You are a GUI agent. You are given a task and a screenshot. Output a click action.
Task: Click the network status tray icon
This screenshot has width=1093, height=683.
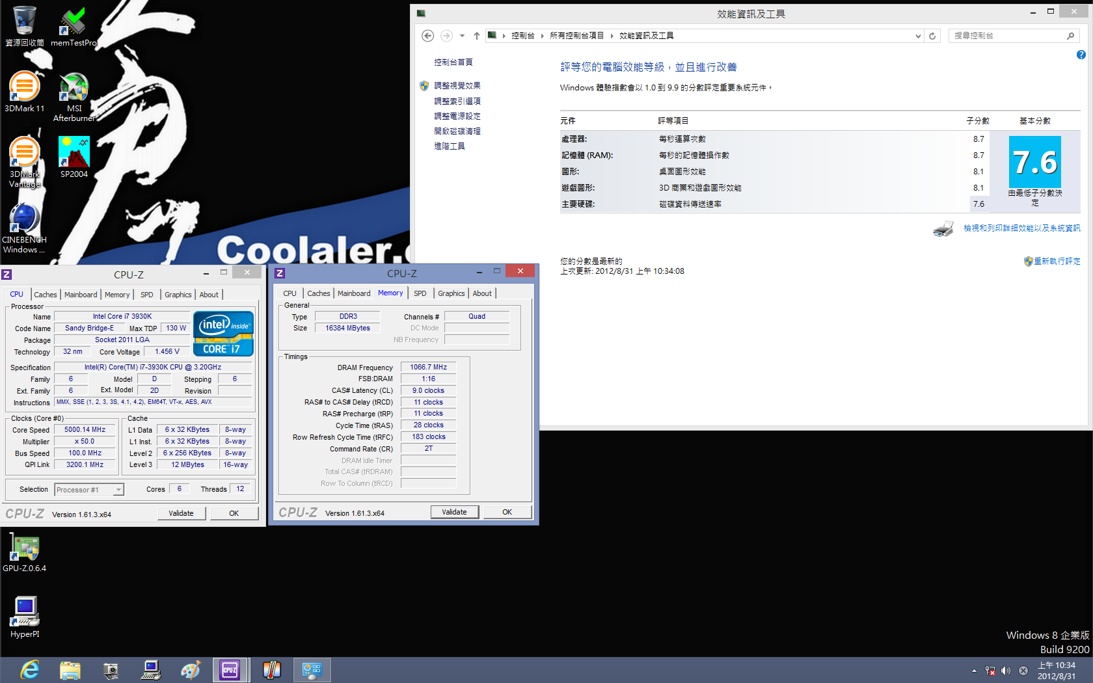tap(990, 671)
